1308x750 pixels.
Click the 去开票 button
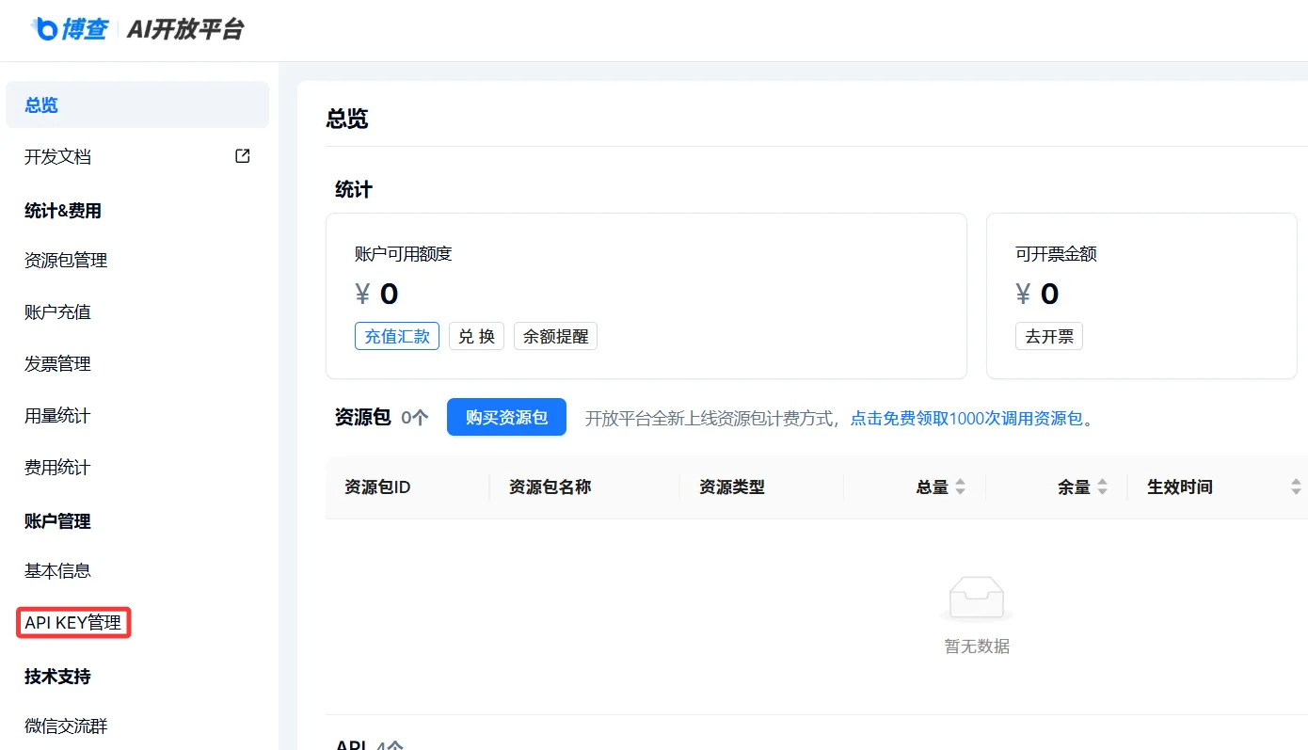tap(1048, 336)
